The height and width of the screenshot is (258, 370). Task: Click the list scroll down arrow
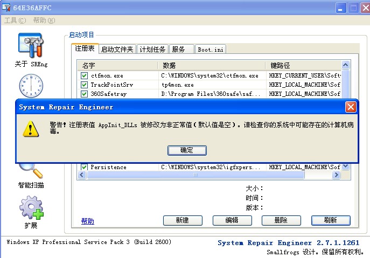point(345,166)
